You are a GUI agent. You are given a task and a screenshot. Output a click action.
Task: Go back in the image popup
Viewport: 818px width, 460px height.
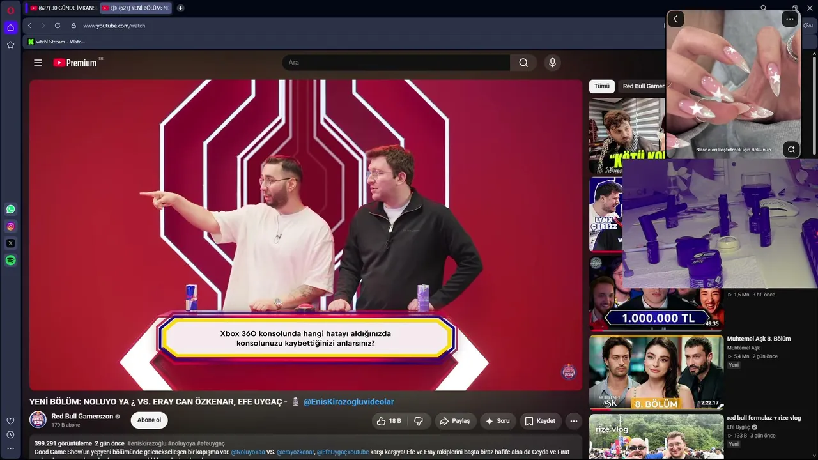coord(675,19)
